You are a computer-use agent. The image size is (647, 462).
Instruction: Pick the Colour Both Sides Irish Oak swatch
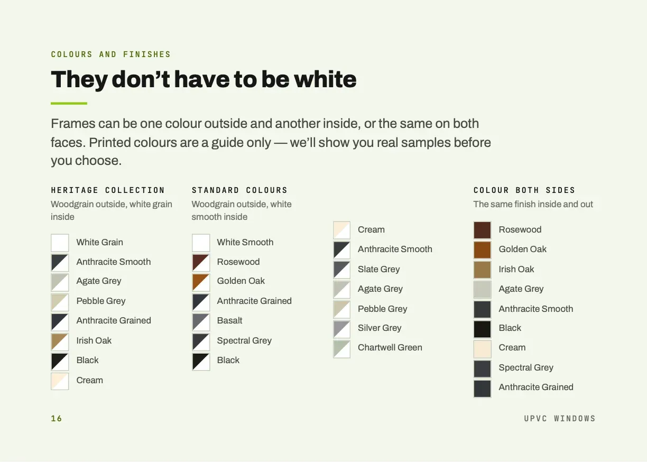click(x=483, y=270)
